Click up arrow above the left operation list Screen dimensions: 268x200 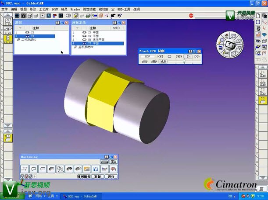click(8, 131)
